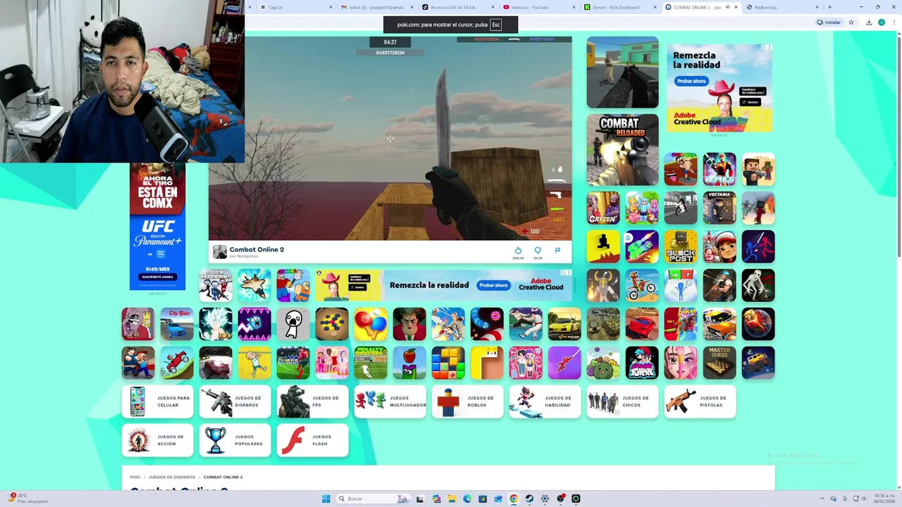
Task: Open Juegos de Chicos category
Action: (623, 401)
